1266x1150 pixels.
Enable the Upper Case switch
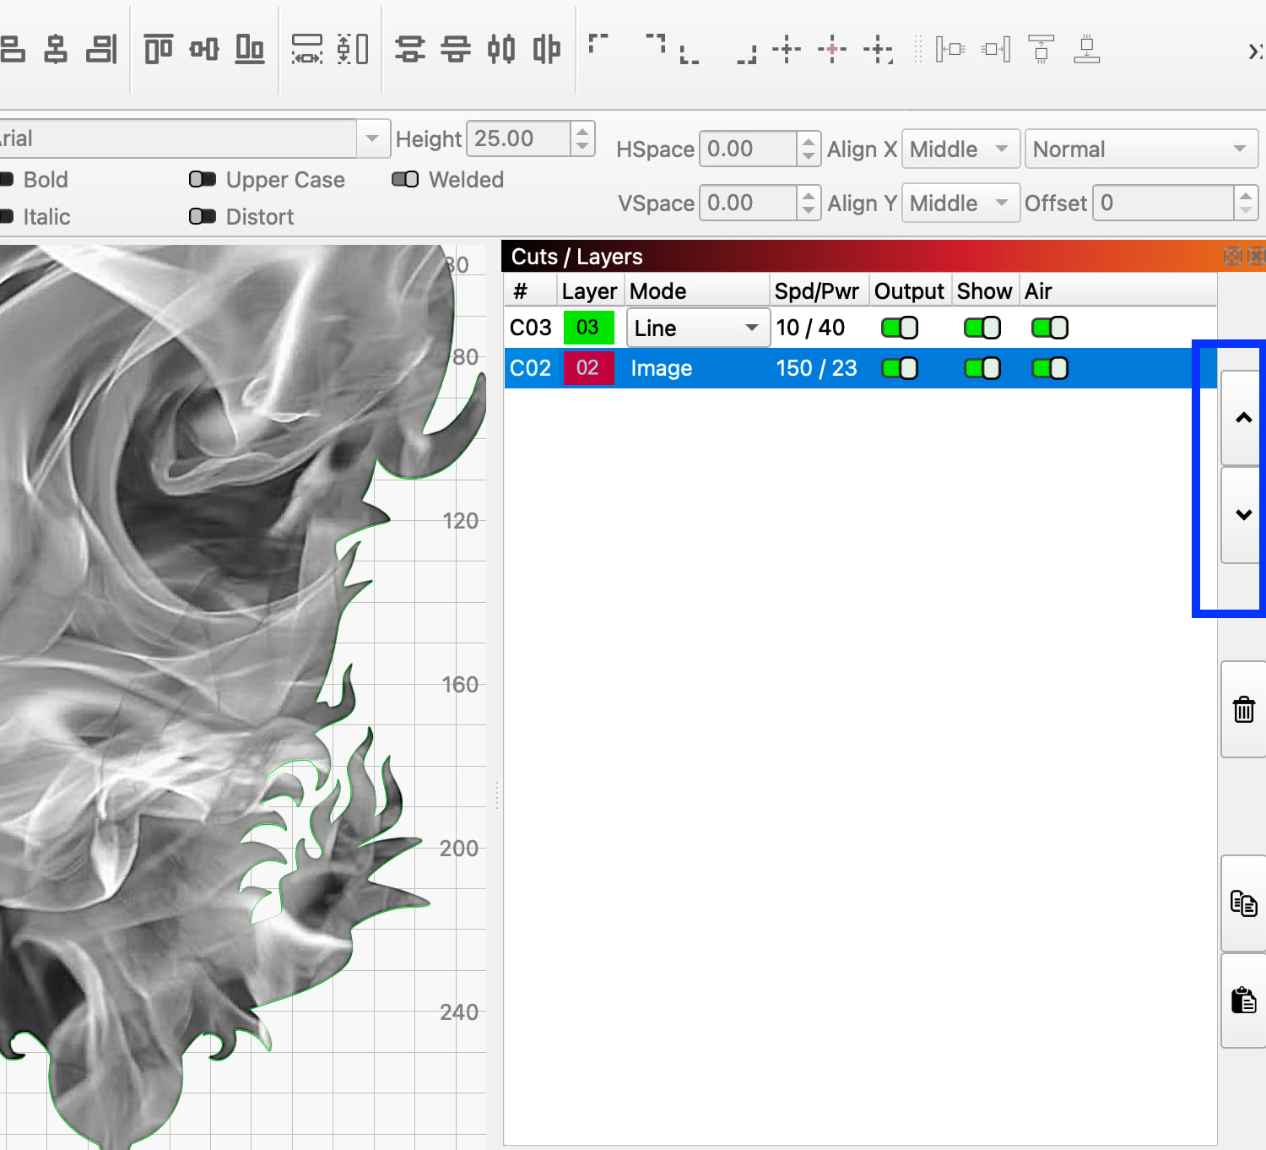pos(203,180)
